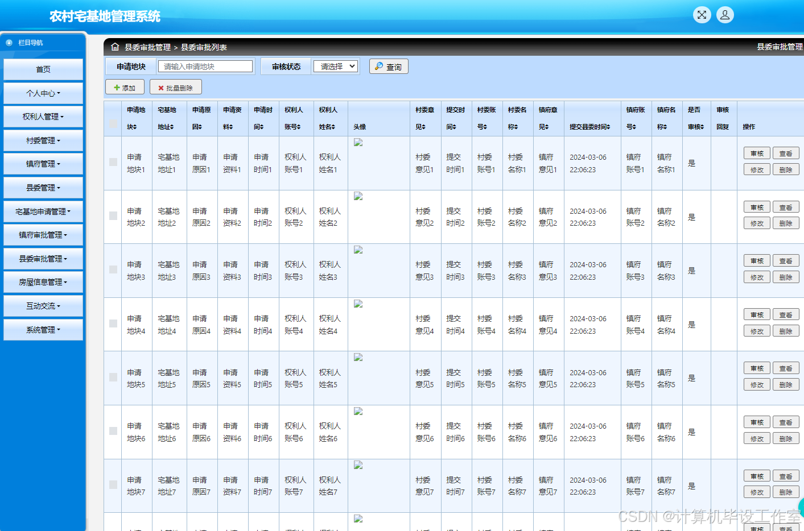Screen dimensions: 804x531
Task: Click the fullscreen toggle icon in header
Action: click(702, 15)
